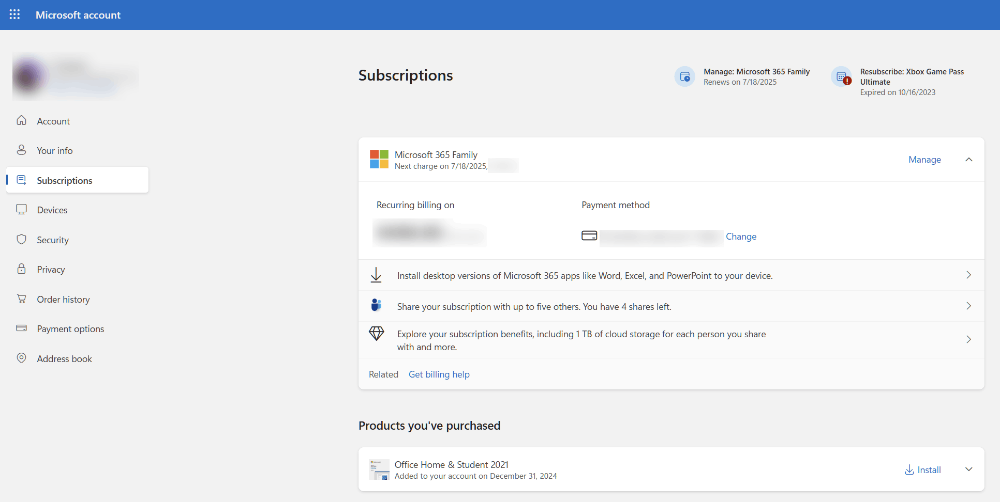The image size is (1000, 502).
Task: Click Install for Office Home & Student
Action: pos(923,470)
